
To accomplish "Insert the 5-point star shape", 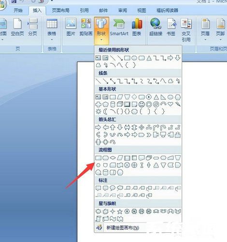I will point(120,211).
